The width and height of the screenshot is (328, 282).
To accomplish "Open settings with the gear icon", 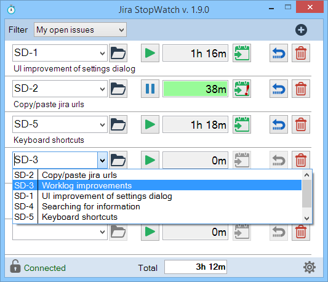I will click(x=310, y=267).
